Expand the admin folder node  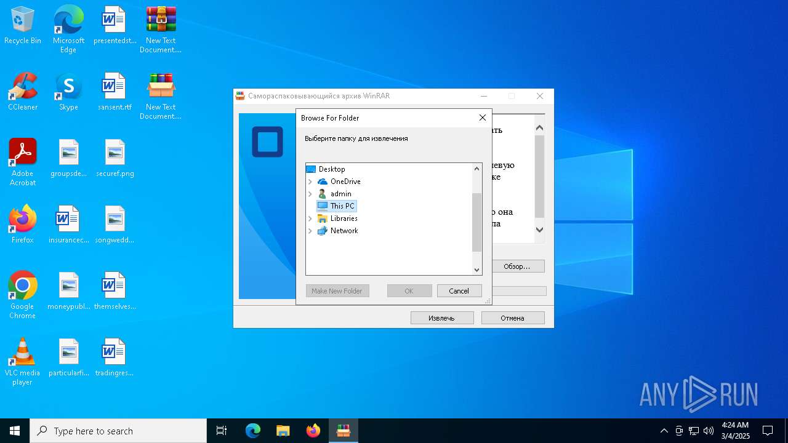tap(310, 194)
